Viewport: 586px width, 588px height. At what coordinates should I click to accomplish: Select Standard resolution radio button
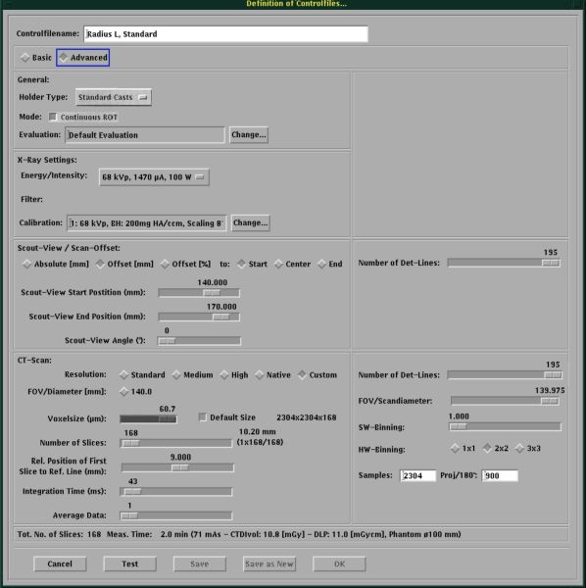pos(142,375)
